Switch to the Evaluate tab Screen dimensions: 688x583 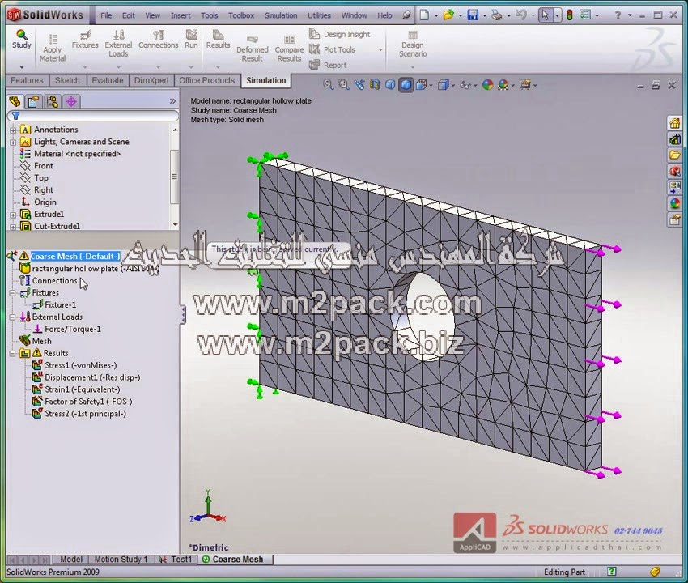pyautogui.click(x=108, y=80)
